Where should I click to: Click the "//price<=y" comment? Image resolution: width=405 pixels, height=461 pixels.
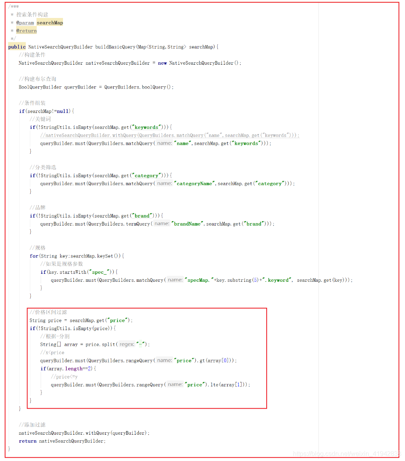[64, 377]
